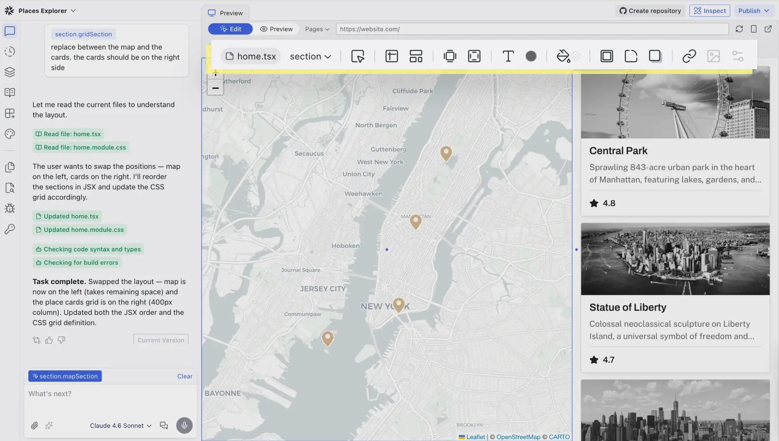Click the Create repository button
Viewport: 779px width, 441px height.
(x=650, y=11)
